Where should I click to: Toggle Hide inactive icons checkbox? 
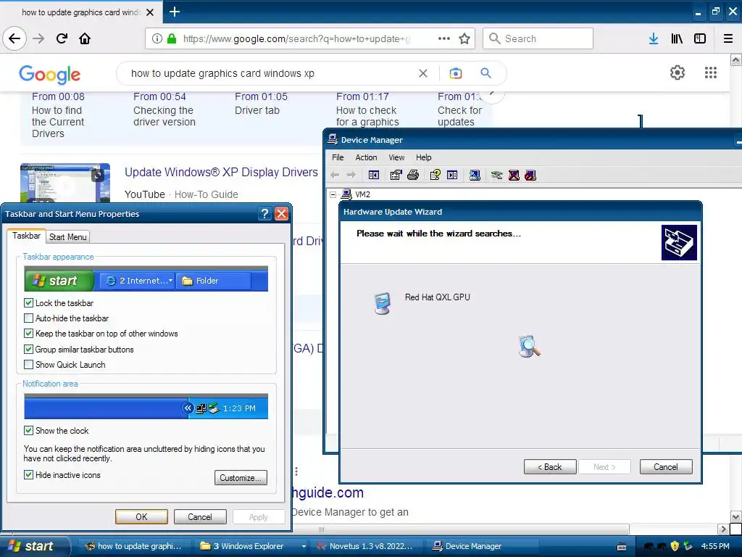(29, 474)
